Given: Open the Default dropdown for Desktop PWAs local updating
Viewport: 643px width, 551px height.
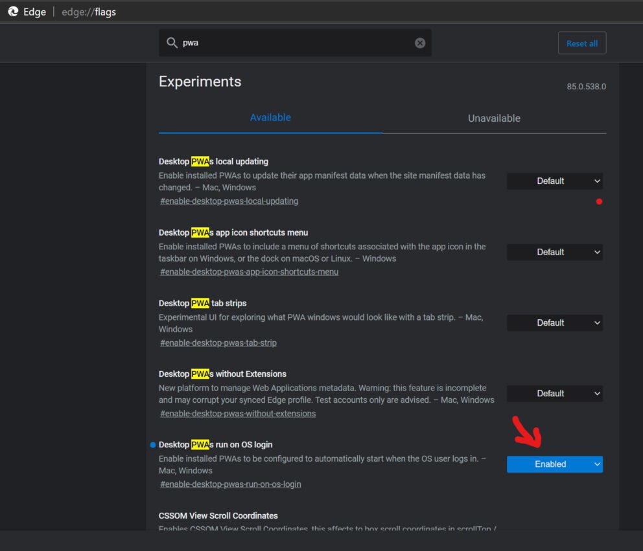Looking at the screenshot, I should [554, 181].
